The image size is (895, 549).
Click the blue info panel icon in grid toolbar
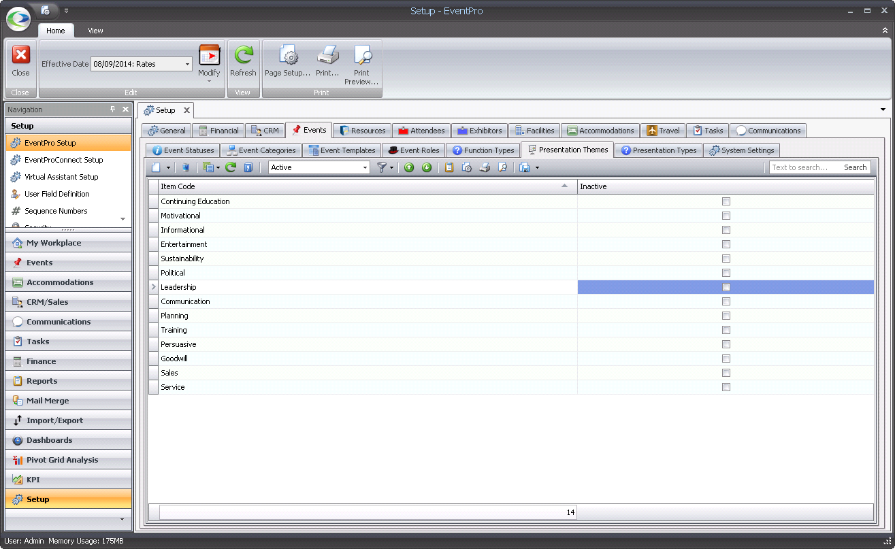(248, 167)
